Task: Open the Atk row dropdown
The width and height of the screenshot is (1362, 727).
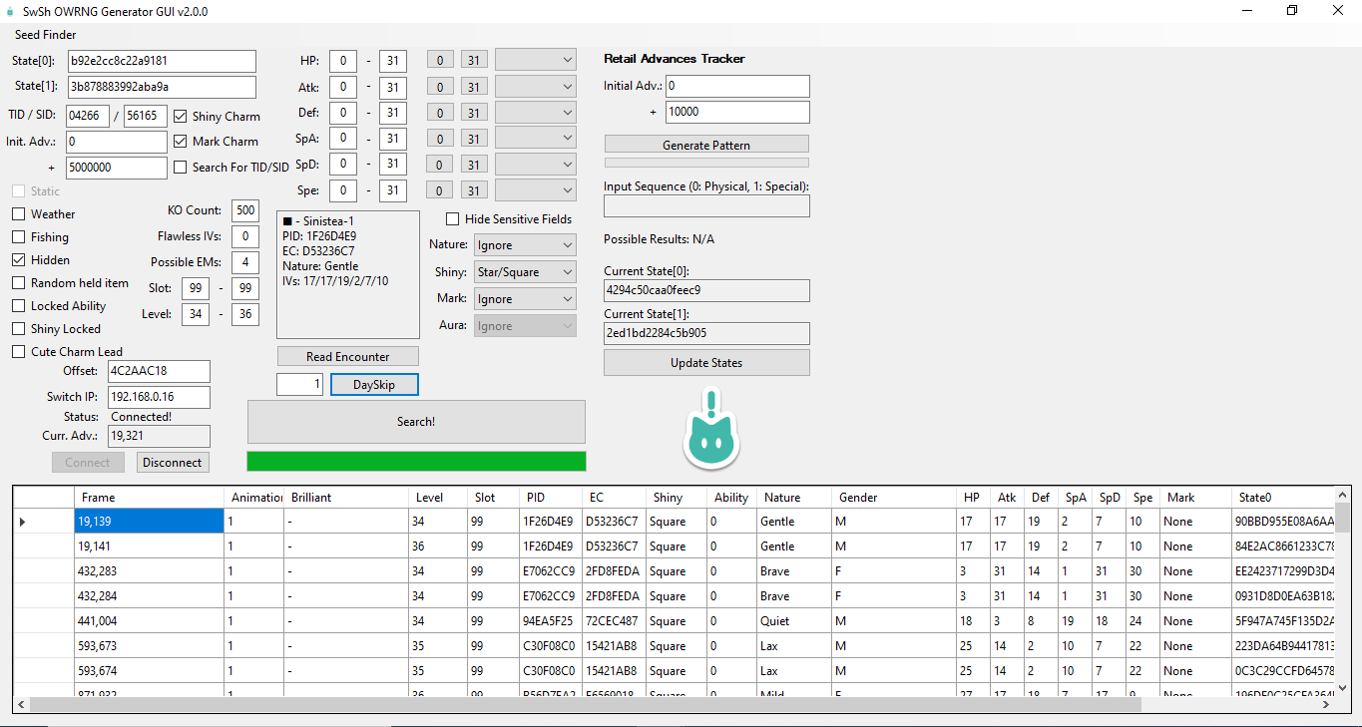Action: 536,87
